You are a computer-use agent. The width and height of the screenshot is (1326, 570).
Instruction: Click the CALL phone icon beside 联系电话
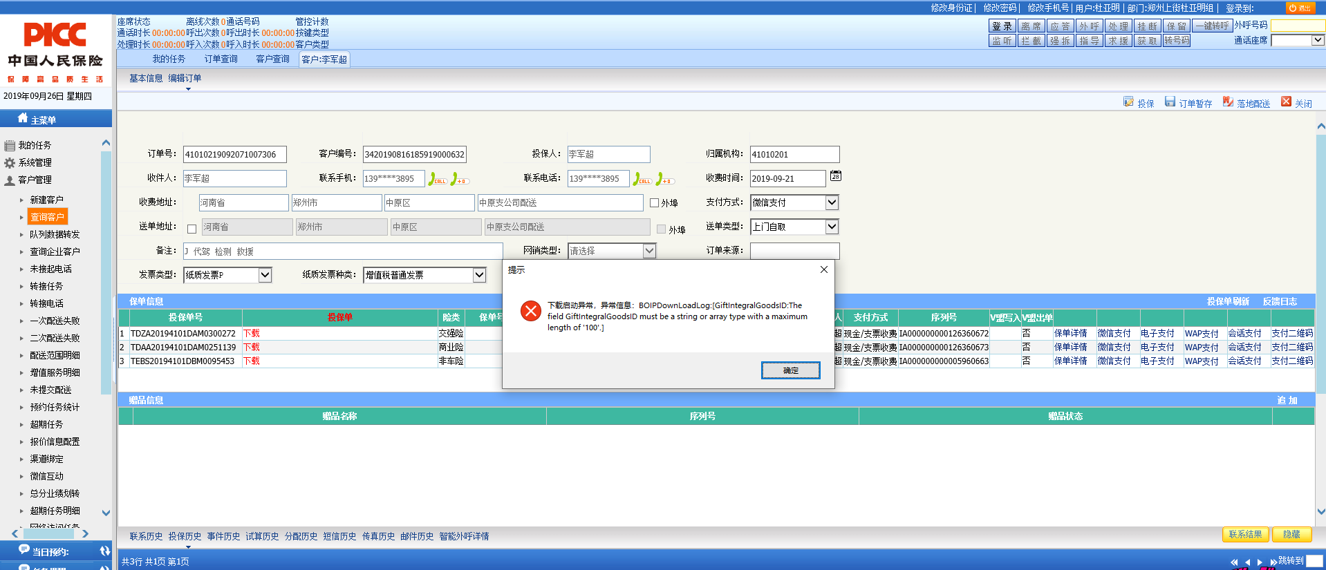coord(642,179)
